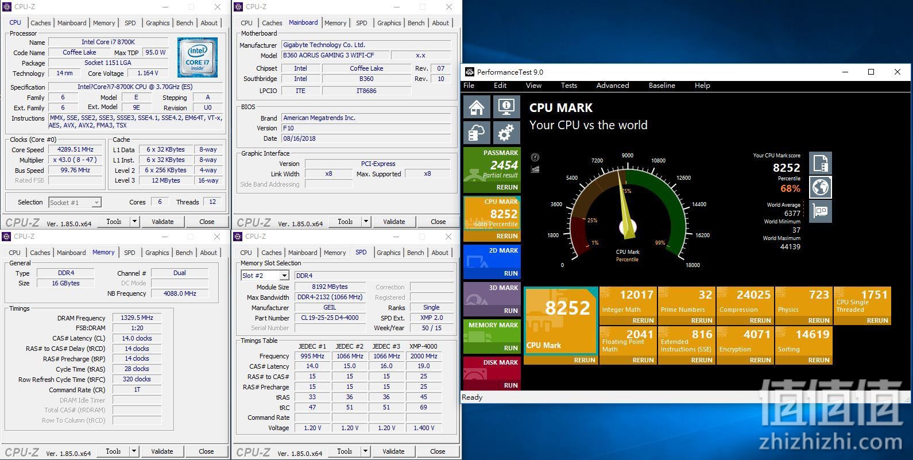Click the cloud baseline upload icon
Screen dimensions: 913x460
[477, 133]
